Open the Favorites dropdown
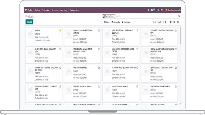The image size is (205, 115). [x=126, y=22]
